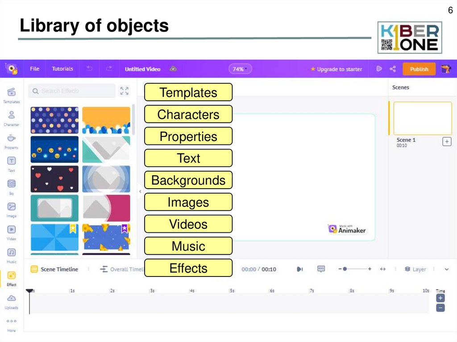Undo the last action
This screenshot has height=342, width=457.
89,69
